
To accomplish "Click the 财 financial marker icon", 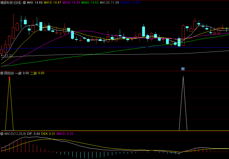I will click(183, 69).
